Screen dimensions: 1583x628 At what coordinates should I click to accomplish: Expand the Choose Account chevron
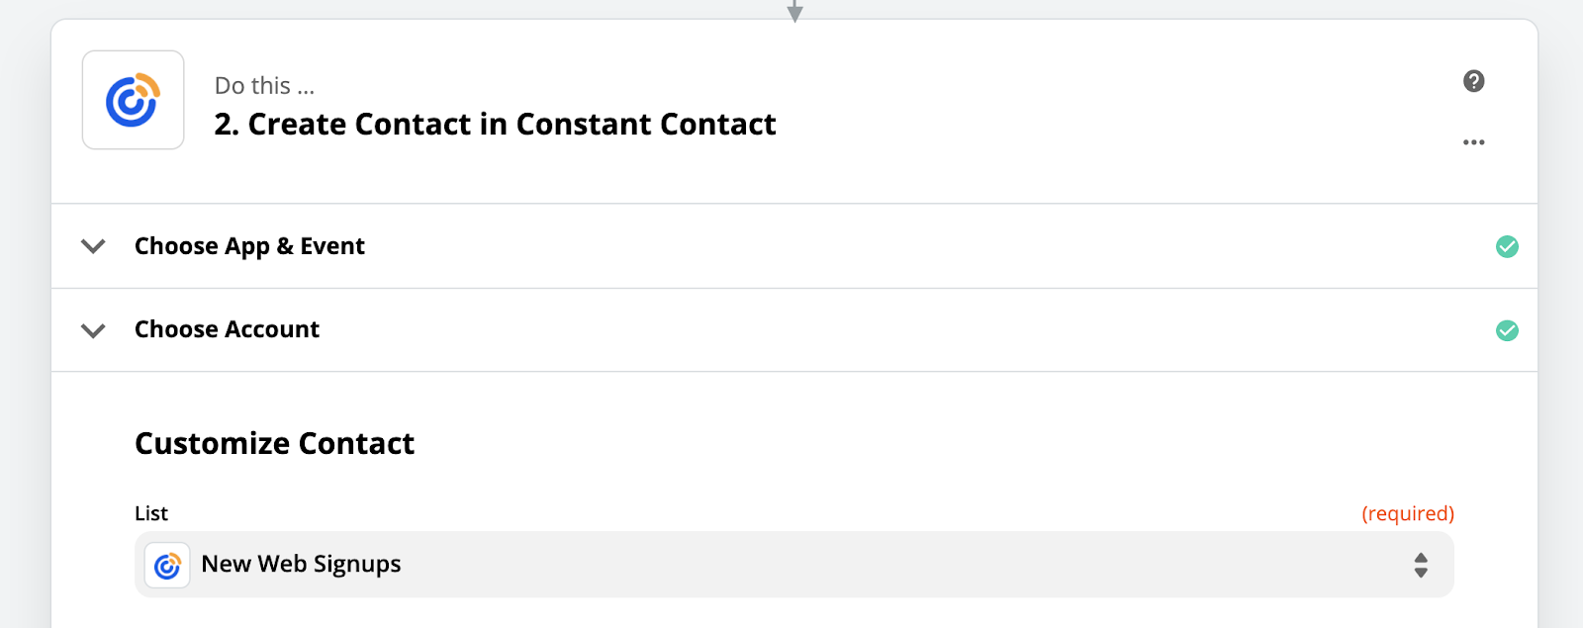pyautogui.click(x=93, y=330)
